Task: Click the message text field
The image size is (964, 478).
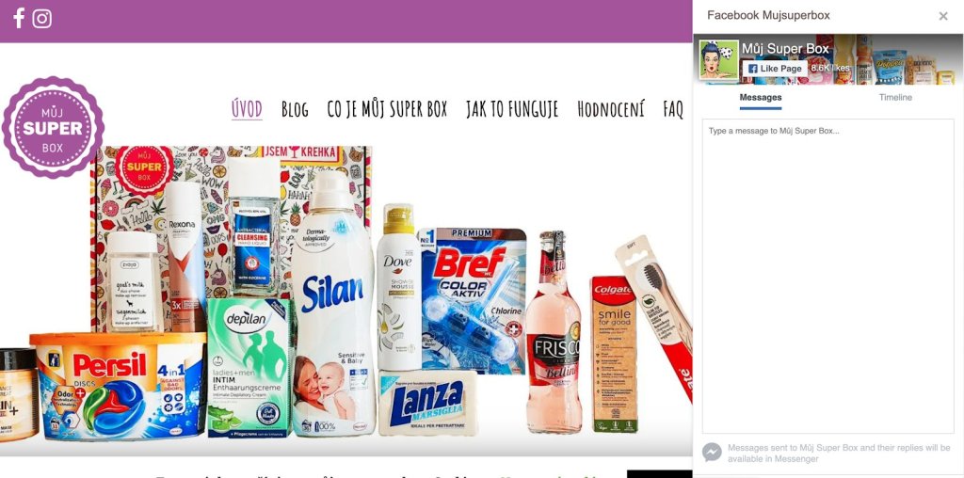Action: pos(828,276)
